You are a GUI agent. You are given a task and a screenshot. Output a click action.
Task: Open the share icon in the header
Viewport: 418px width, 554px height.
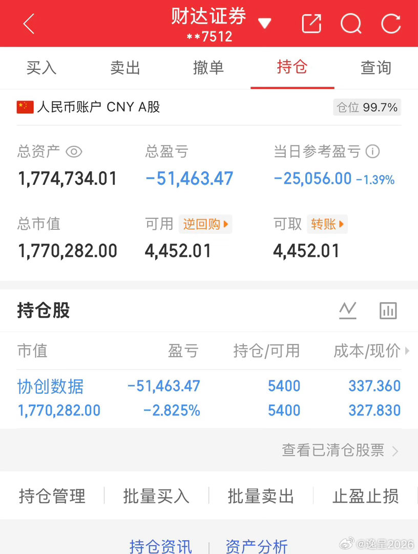click(x=311, y=24)
